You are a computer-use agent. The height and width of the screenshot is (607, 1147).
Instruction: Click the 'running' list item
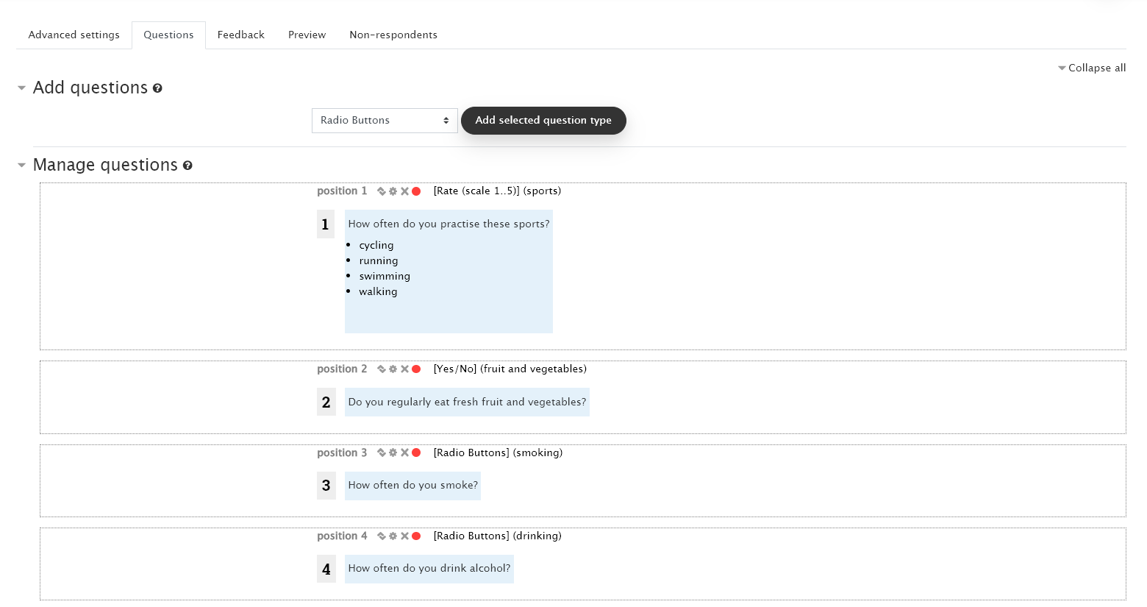point(379,260)
